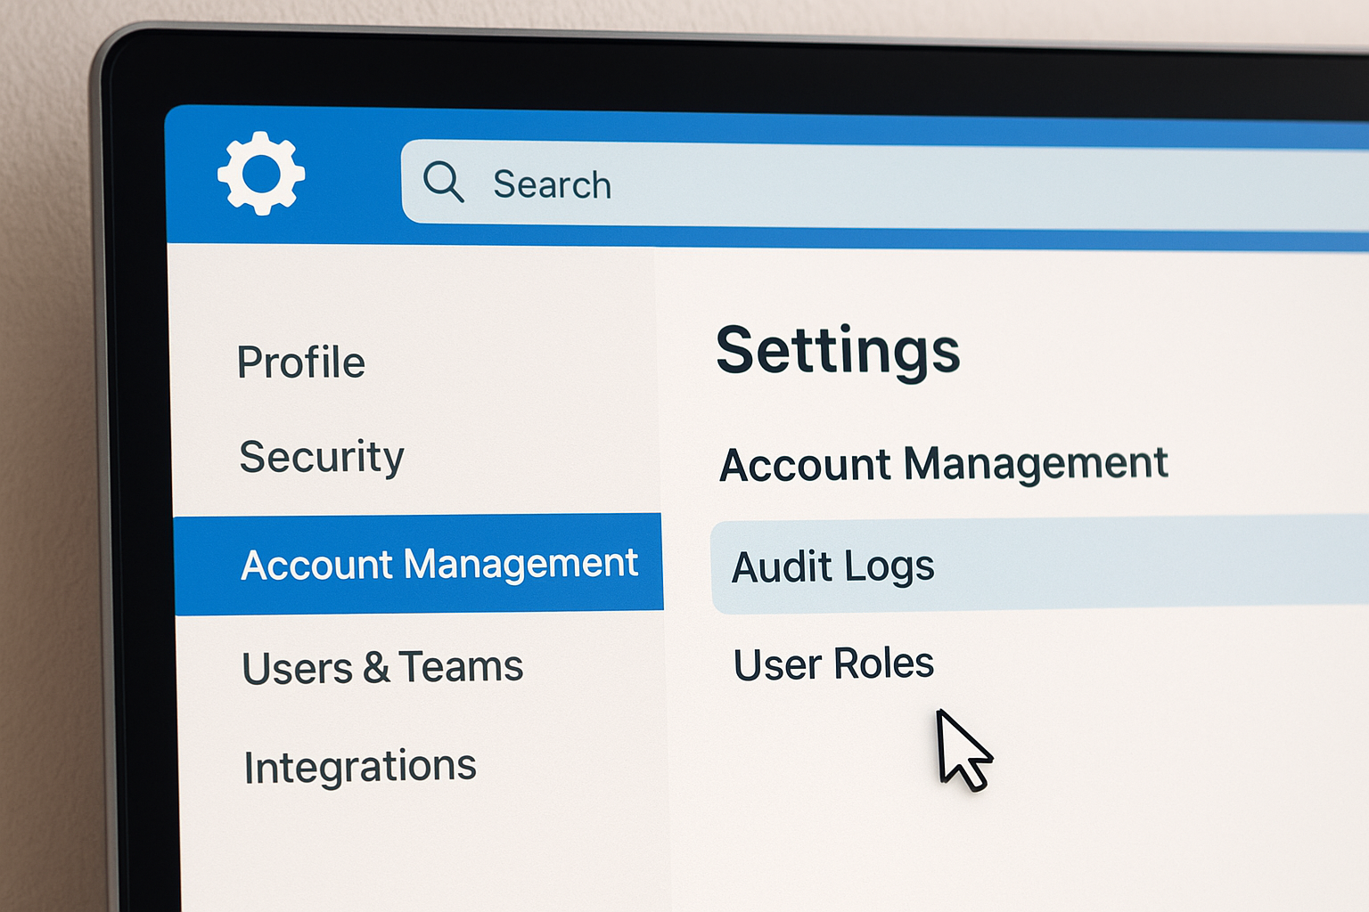Open the Profile sidebar item
The width and height of the screenshot is (1369, 912).
tap(301, 362)
